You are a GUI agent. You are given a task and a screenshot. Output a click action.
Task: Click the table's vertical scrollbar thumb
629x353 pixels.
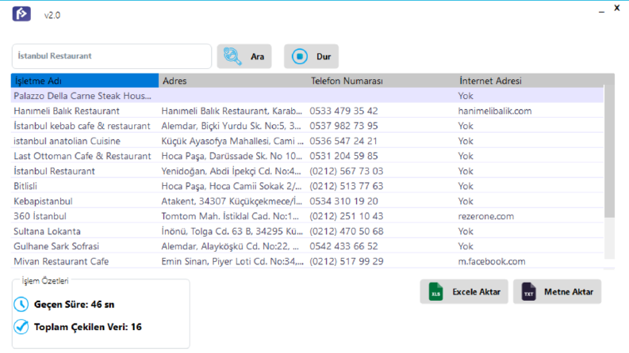point(609,151)
